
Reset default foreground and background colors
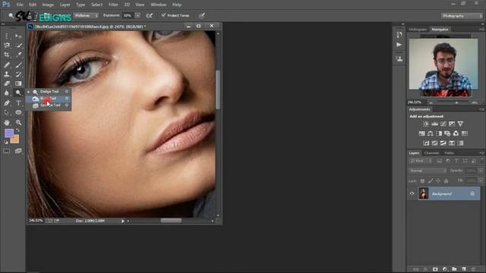tap(6, 142)
